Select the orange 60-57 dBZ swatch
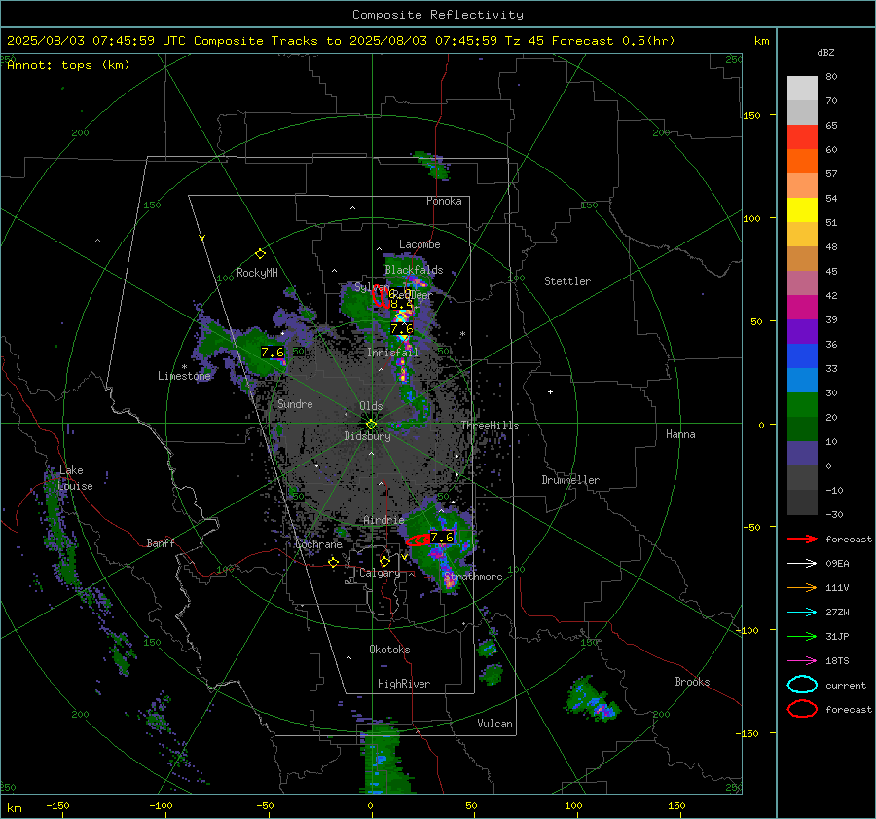 802,162
